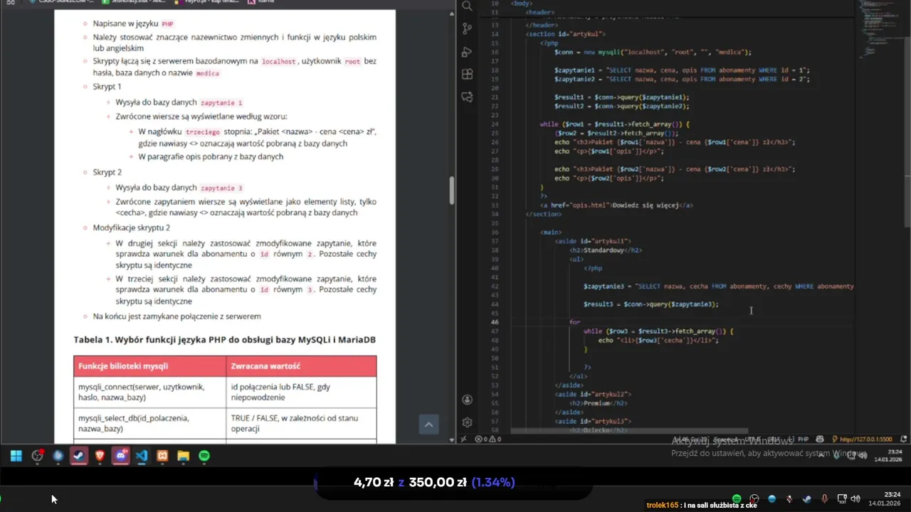Open Run and Debug view
The height and width of the screenshot is (512, 911).
pyautogui.click(x=467, y=52)
